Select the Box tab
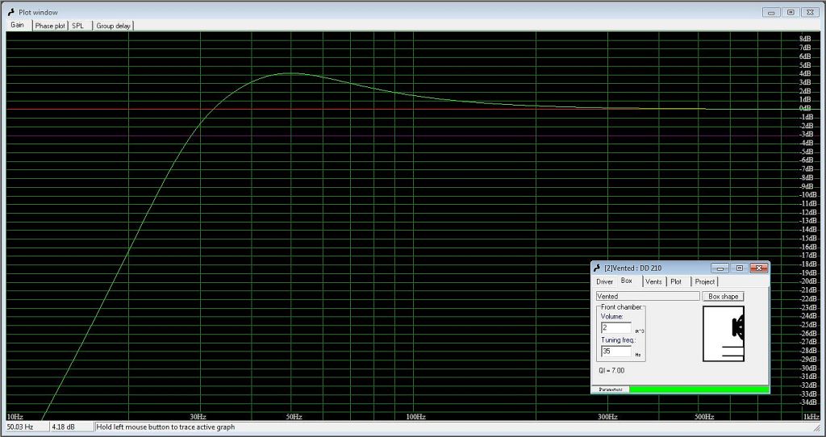826x437 pixels. coord(627,281)
